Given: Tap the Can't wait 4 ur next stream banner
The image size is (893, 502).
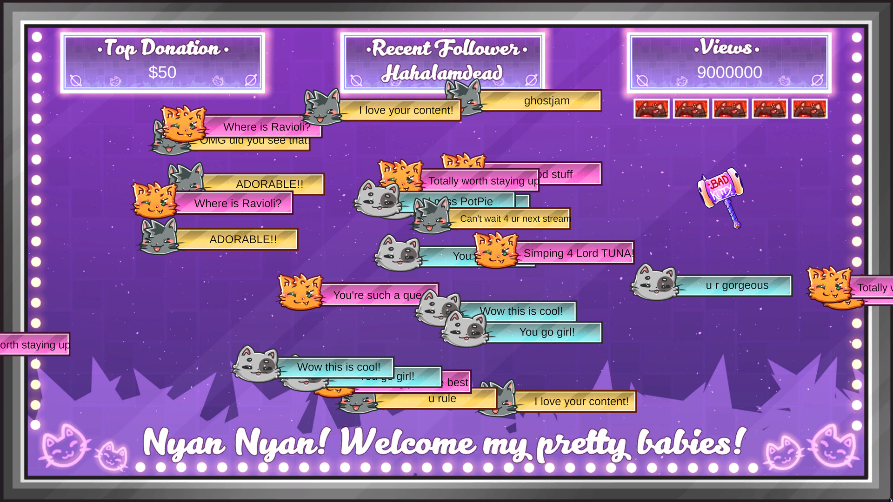Looking at the screenshot, I should 514,219.
